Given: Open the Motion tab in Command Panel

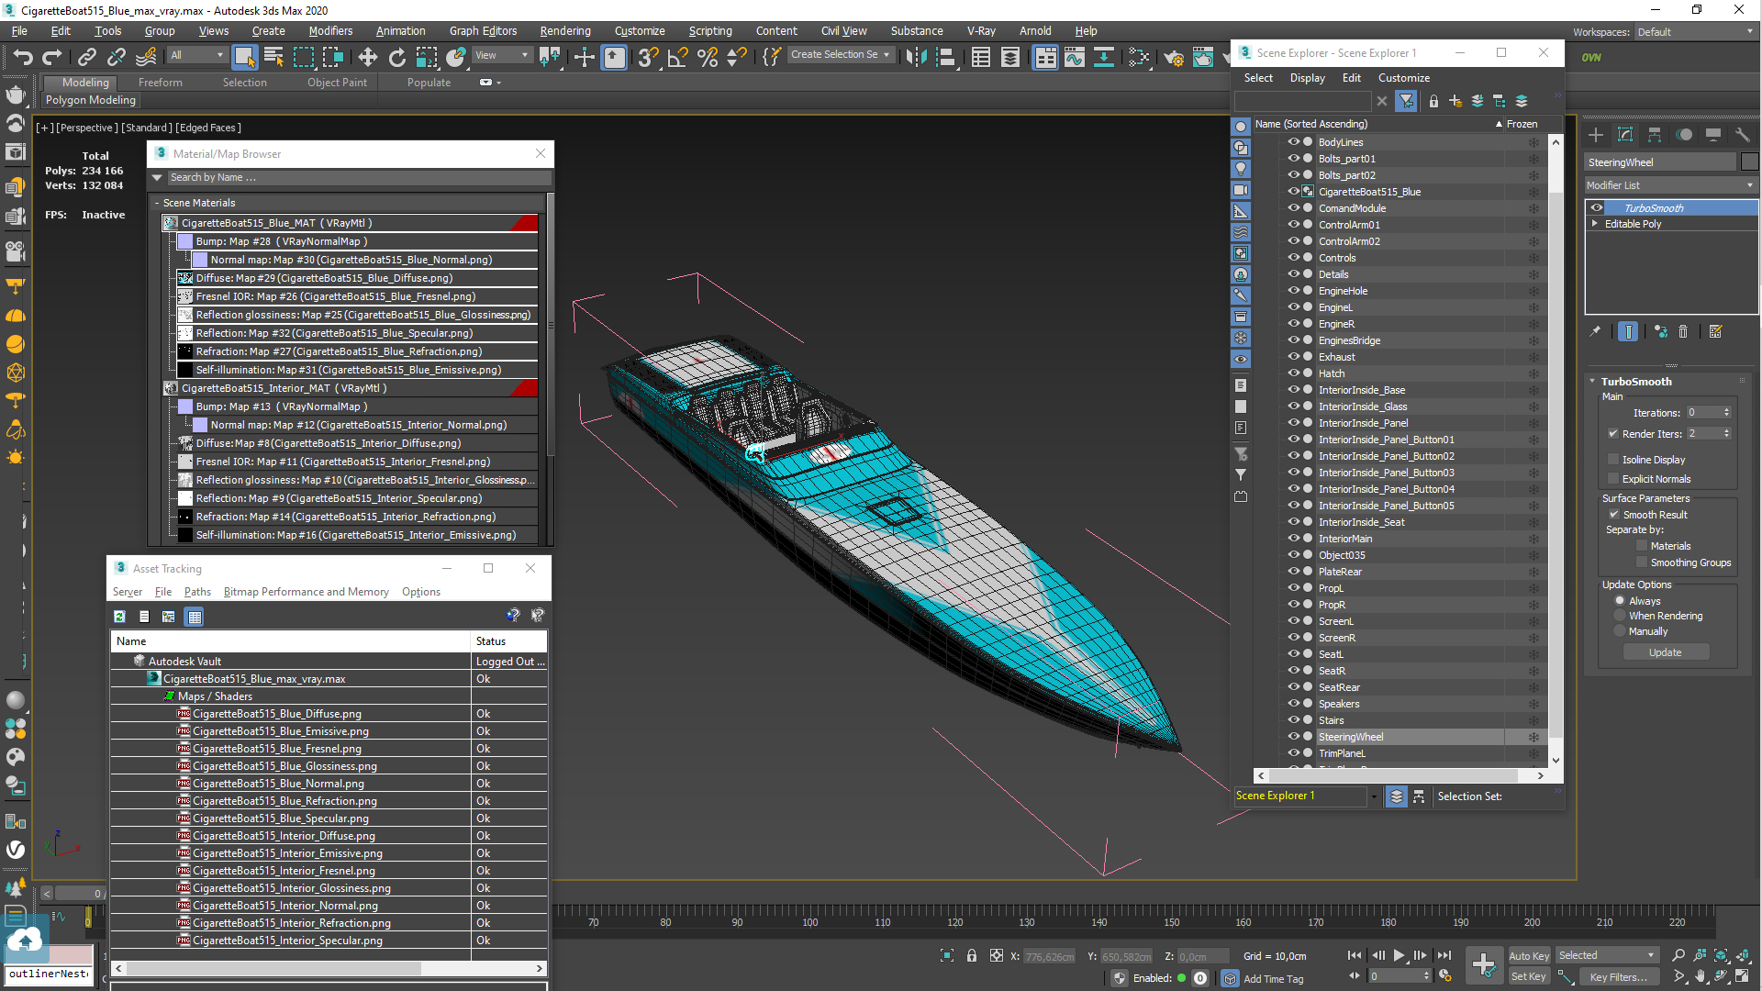Looking at the screenshot, I should (1684, 135).
